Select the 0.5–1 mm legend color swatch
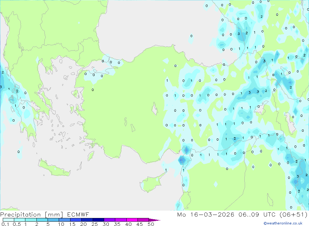The image size is (309, 226). (x=19, y=220)
